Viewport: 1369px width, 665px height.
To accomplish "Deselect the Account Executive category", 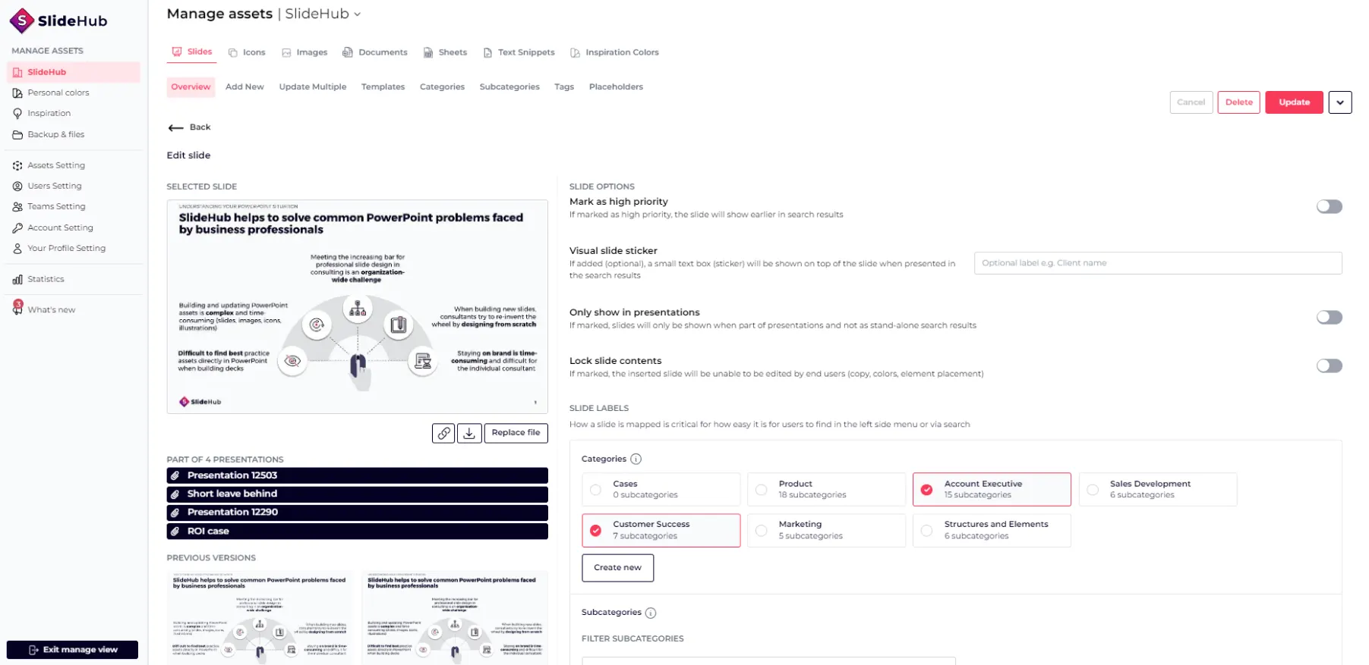I will (x=926, y=490).
